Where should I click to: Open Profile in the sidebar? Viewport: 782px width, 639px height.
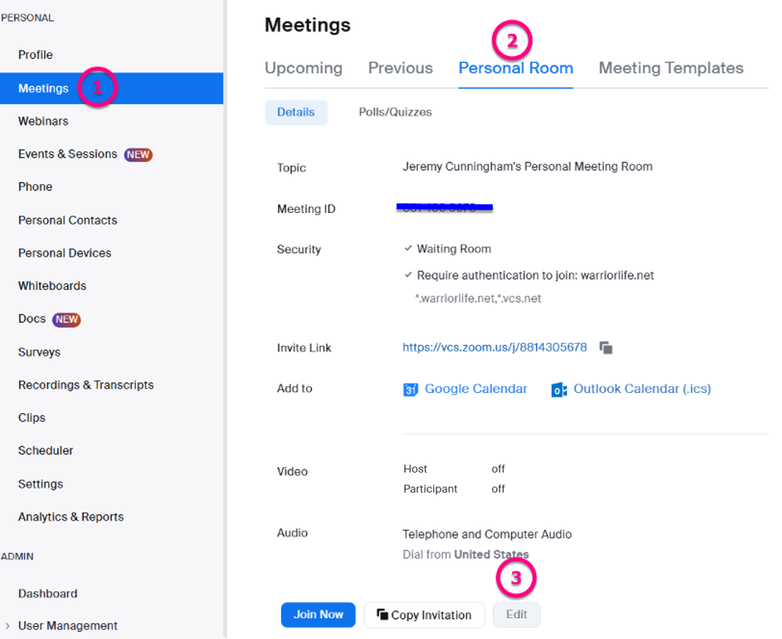pyautogui.click(x=35, y=55)
